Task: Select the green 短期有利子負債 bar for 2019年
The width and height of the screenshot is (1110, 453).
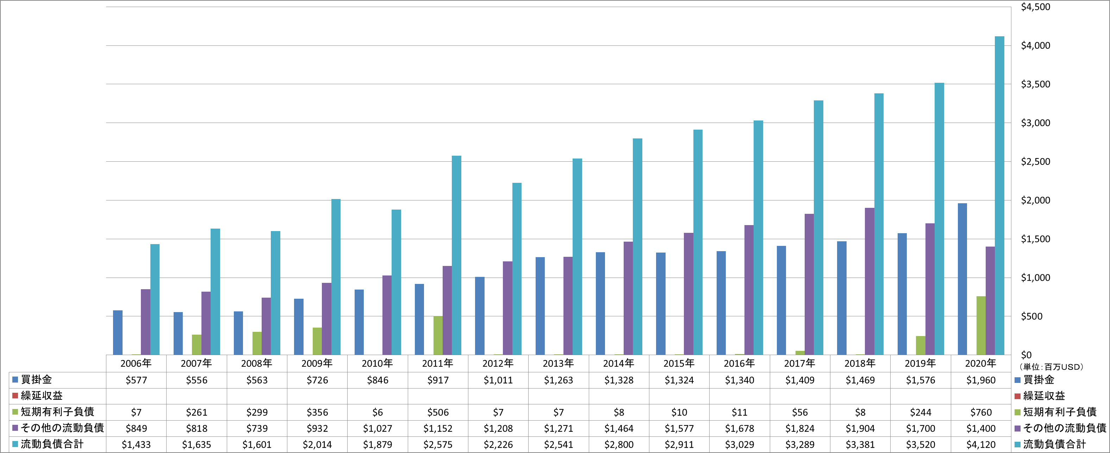Action: (x=921, y=346)
